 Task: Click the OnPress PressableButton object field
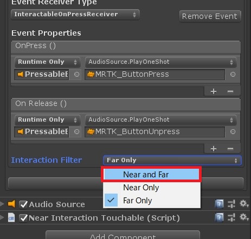tap(42, 75)
